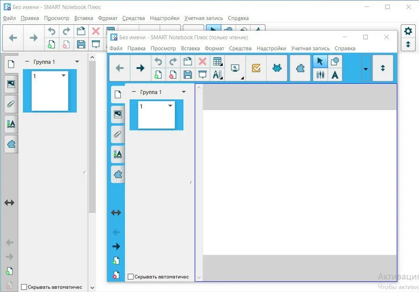
Task: Expand more tools dropdown in front toolbar
Action: (x=365, y=68)
